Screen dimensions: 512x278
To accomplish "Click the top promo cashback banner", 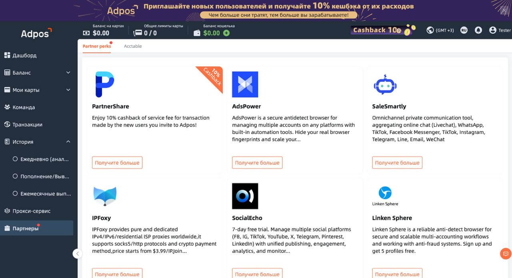I will point(256,10).
